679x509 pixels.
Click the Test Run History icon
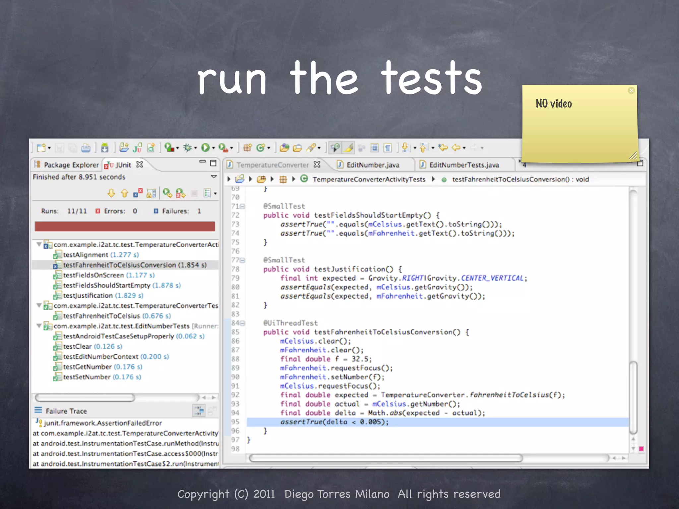point(207,193)
